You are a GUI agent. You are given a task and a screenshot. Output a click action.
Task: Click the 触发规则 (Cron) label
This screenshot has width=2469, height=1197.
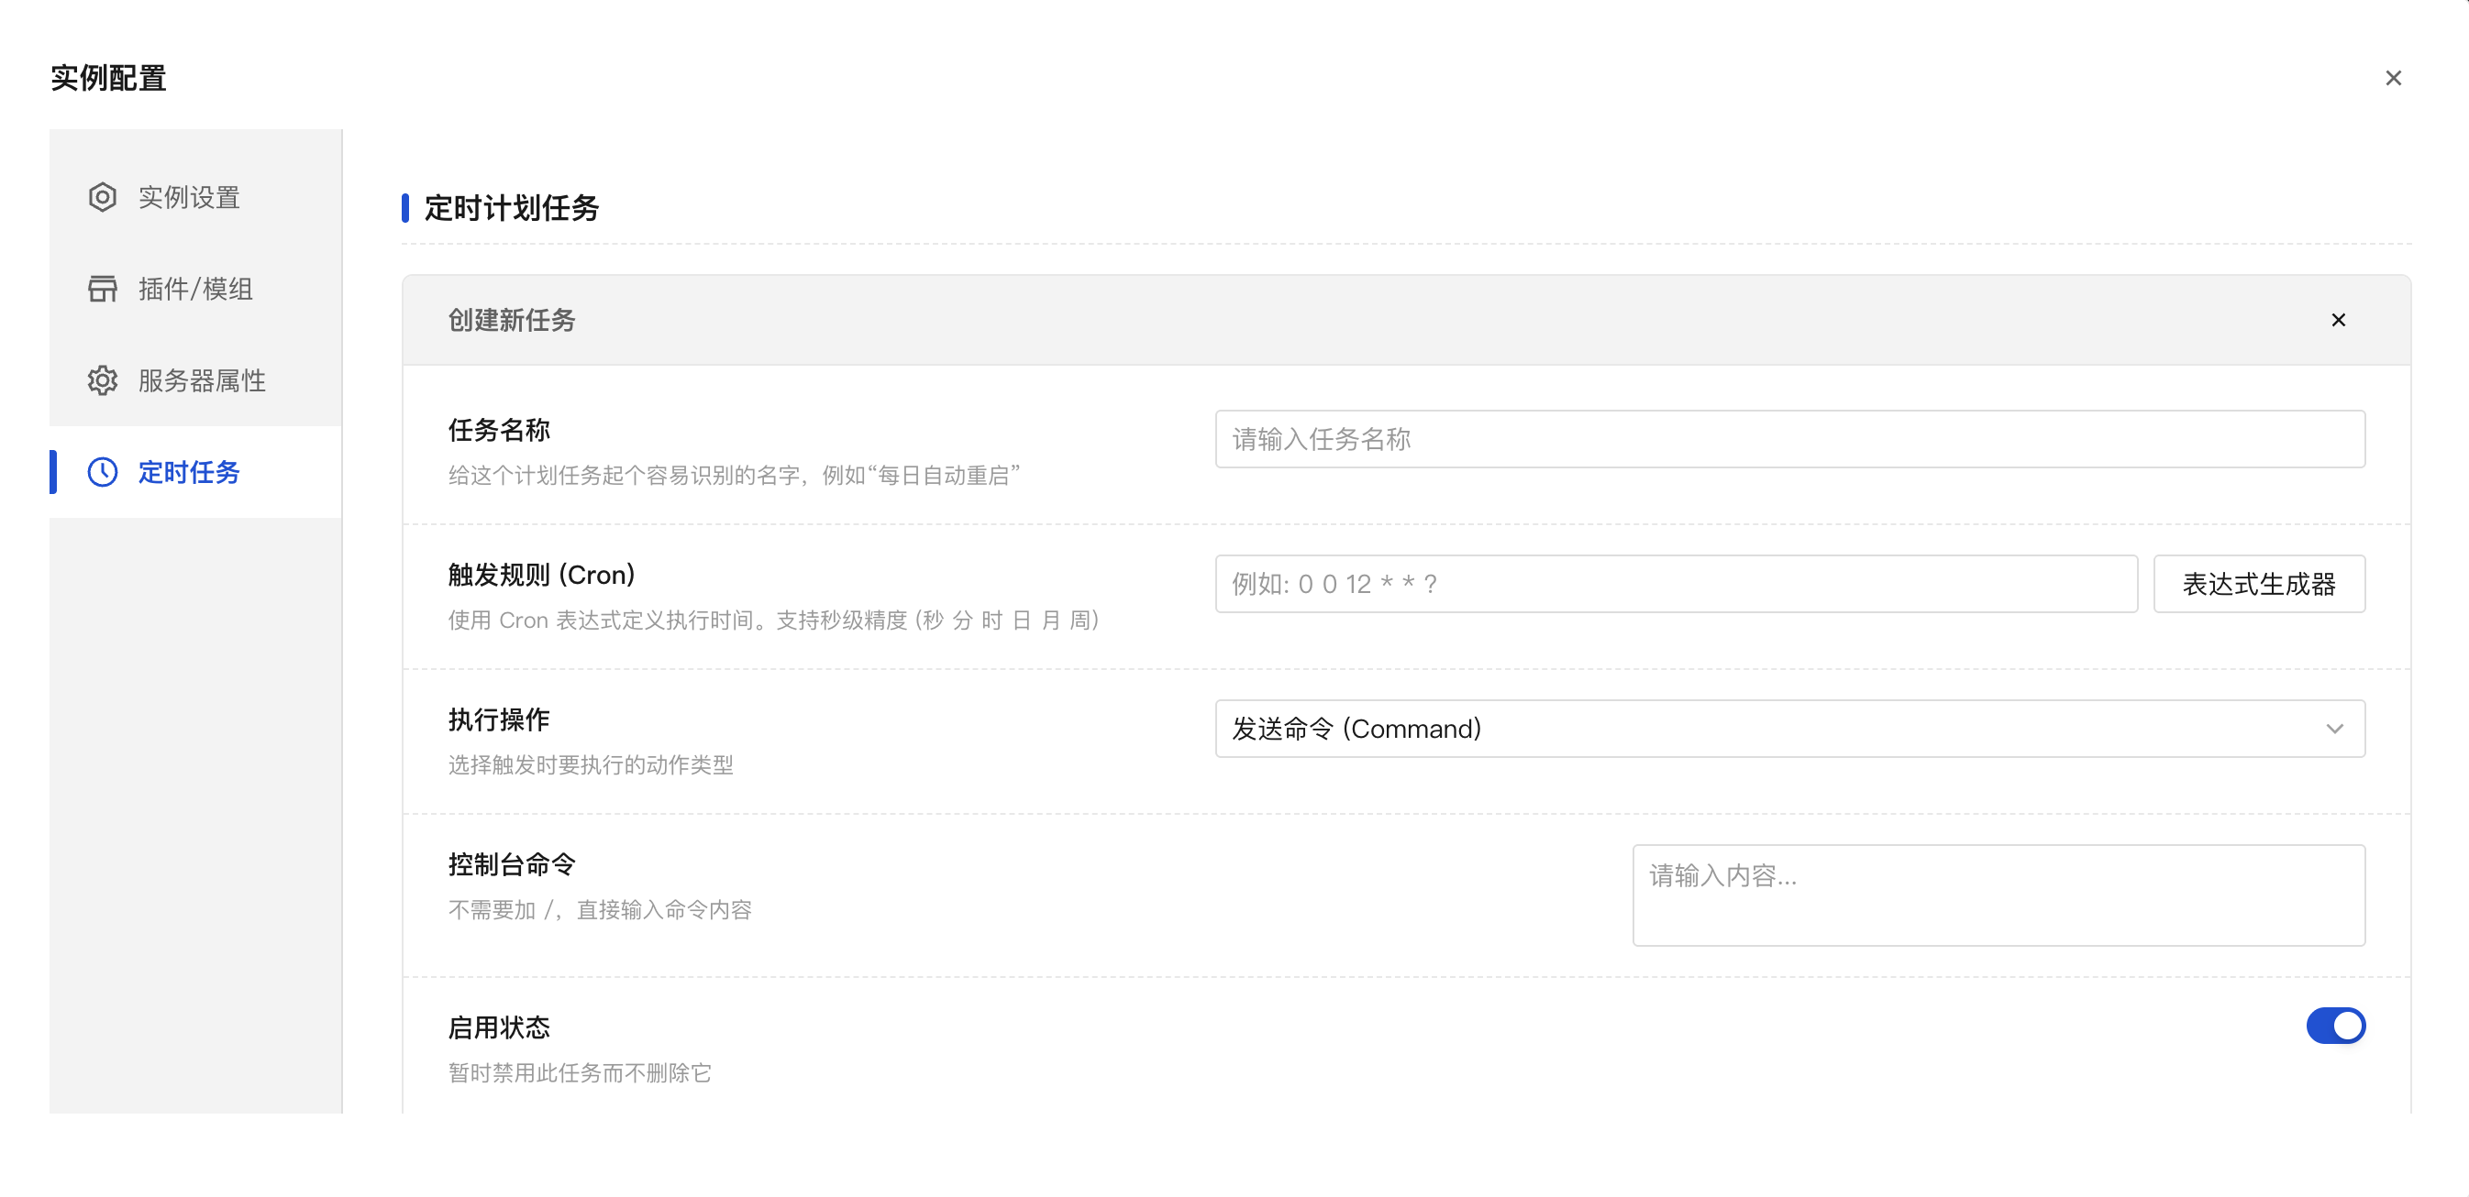tap(541, 575)
